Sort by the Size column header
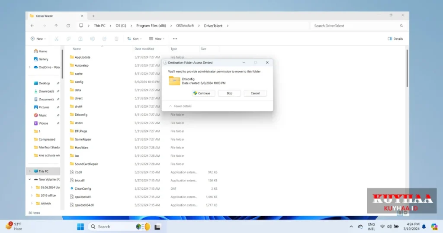The width and height of the screenshot is (443, 233). tap(203, 49)
